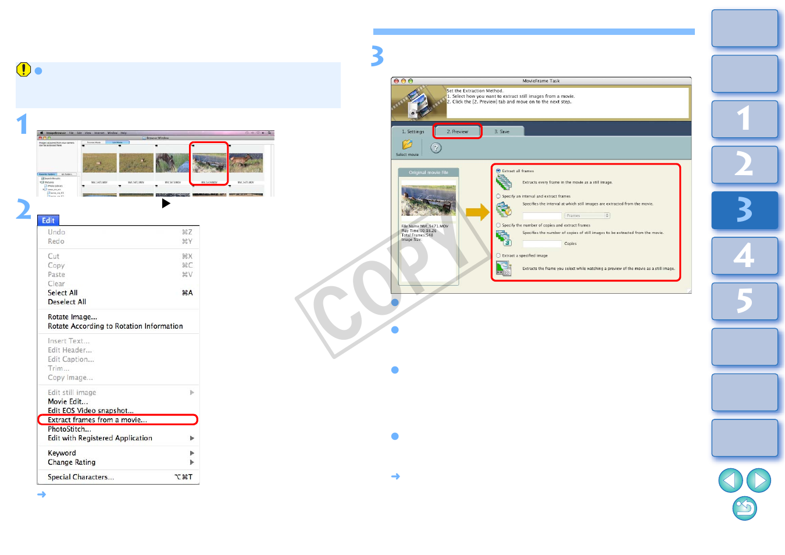Viewport: 785px width, 555px height.
Task: Click the Extract all frames stacked-images icon
Action: (504, 183)
